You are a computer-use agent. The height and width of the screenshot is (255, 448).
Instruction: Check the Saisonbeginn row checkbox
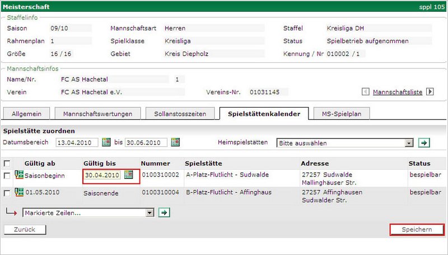tap(7, 176)
